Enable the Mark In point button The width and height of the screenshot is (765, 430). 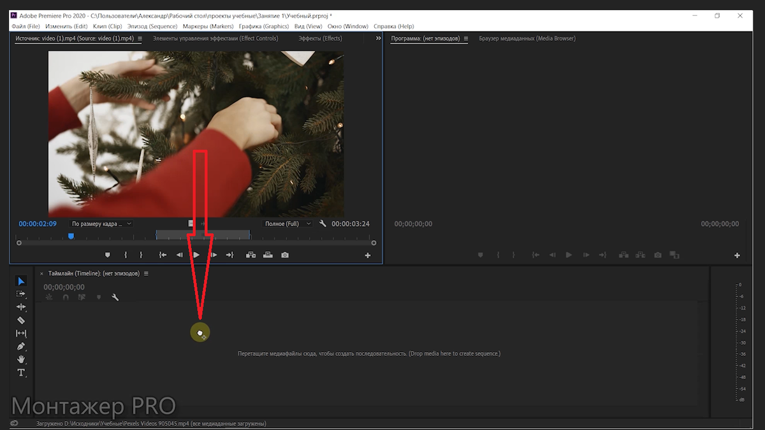pyautogui.click(x=125, y=254)
